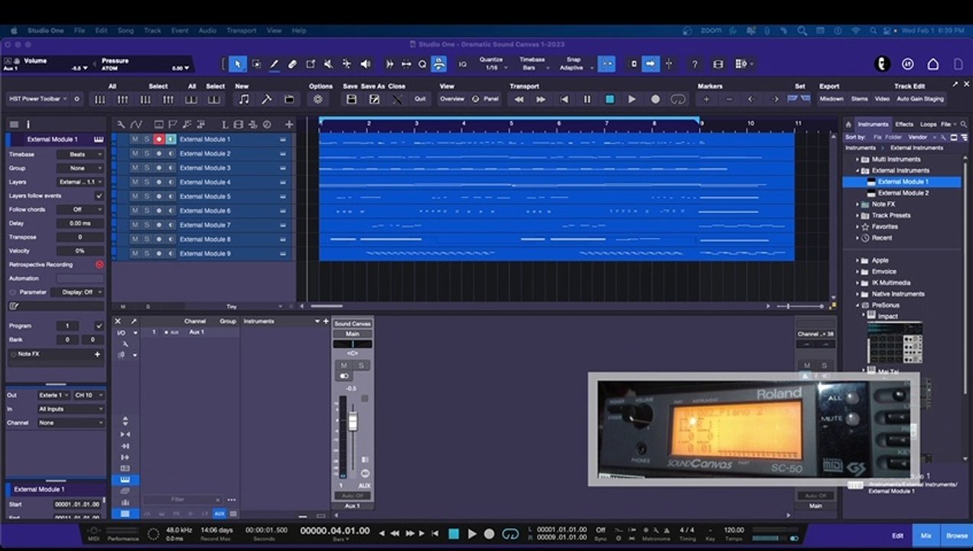Image resolution: width=973 pixels, height=551 pixels.
Task: Click the Aux 1 channel volume fader
Action: coord(353,422)
